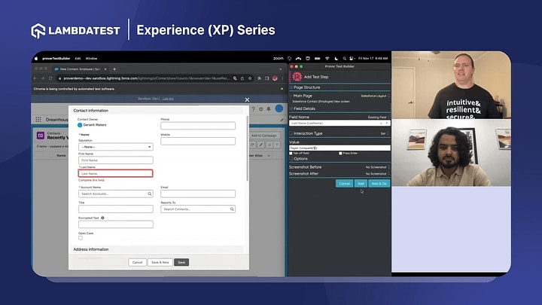Open the provarTestBuilder menu
The image size is (542, 305).
(56, 59)
